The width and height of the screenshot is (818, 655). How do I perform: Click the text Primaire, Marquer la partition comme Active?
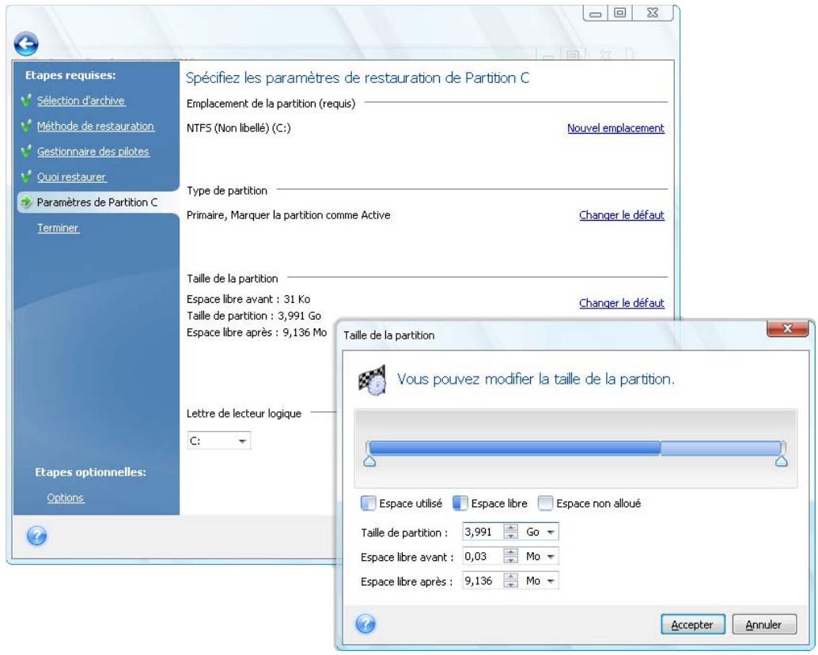click(x=289, y=215)
